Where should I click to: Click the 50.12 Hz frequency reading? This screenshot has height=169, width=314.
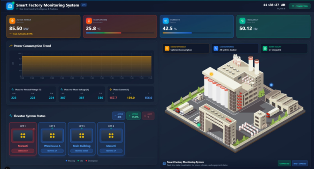click(248, 29)
